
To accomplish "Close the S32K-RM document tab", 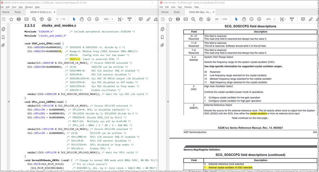I will click(x=214, y=12).
